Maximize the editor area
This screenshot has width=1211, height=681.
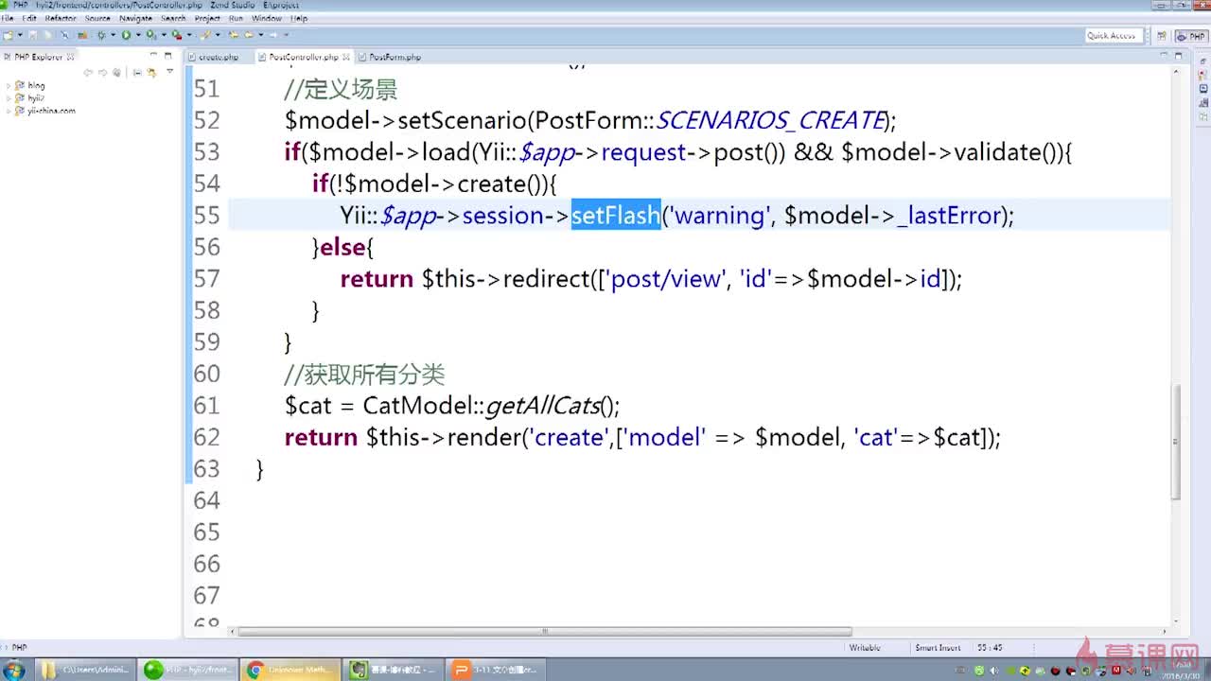pyautogui.click(x=1179, y=56)
